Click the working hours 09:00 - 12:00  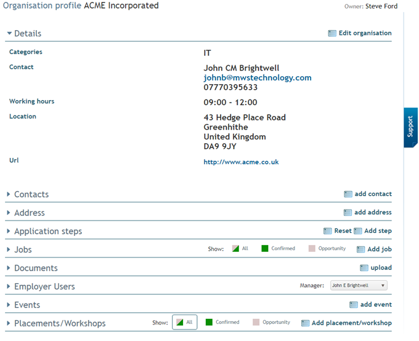coord(230,102)
